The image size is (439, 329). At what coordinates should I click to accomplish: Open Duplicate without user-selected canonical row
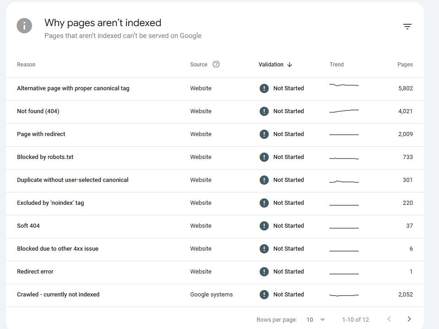pyautogui.click(x=215, y=181)
